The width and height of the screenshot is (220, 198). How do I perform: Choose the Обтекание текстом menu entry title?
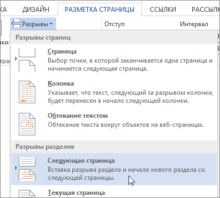(x=78, y=116)
